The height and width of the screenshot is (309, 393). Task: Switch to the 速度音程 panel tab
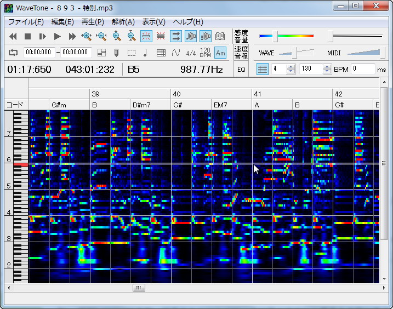[x=241, y=53]
